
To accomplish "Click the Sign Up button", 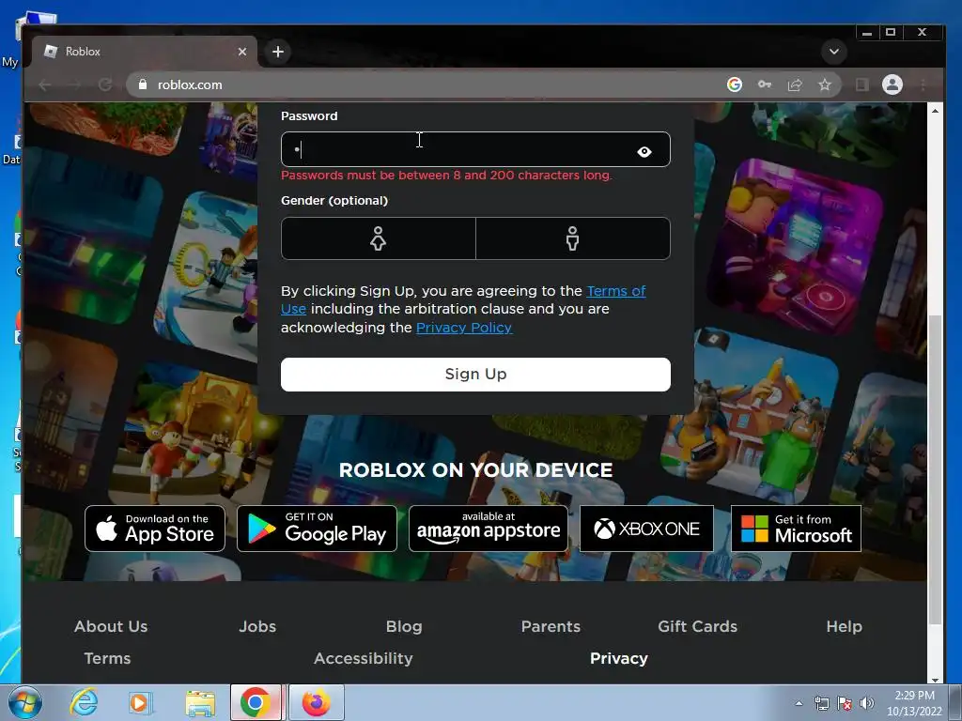I will pyautogui.click(x=475, y=374).
